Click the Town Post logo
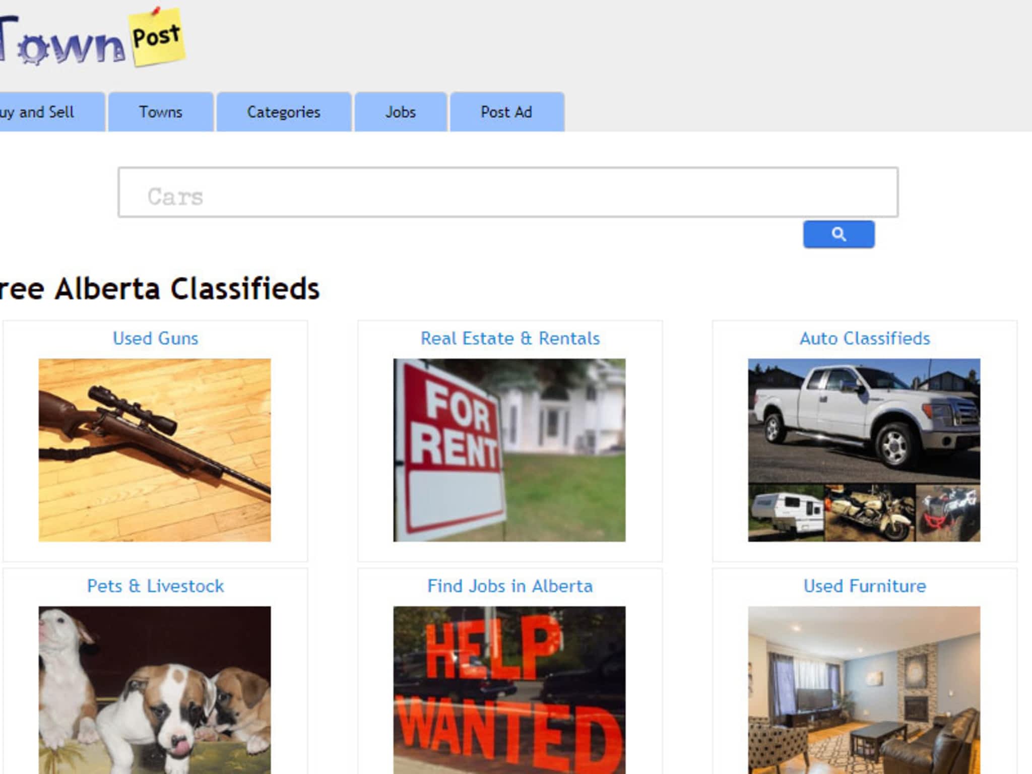Viewport: 1032px width, 774px height. coord(92,38)
